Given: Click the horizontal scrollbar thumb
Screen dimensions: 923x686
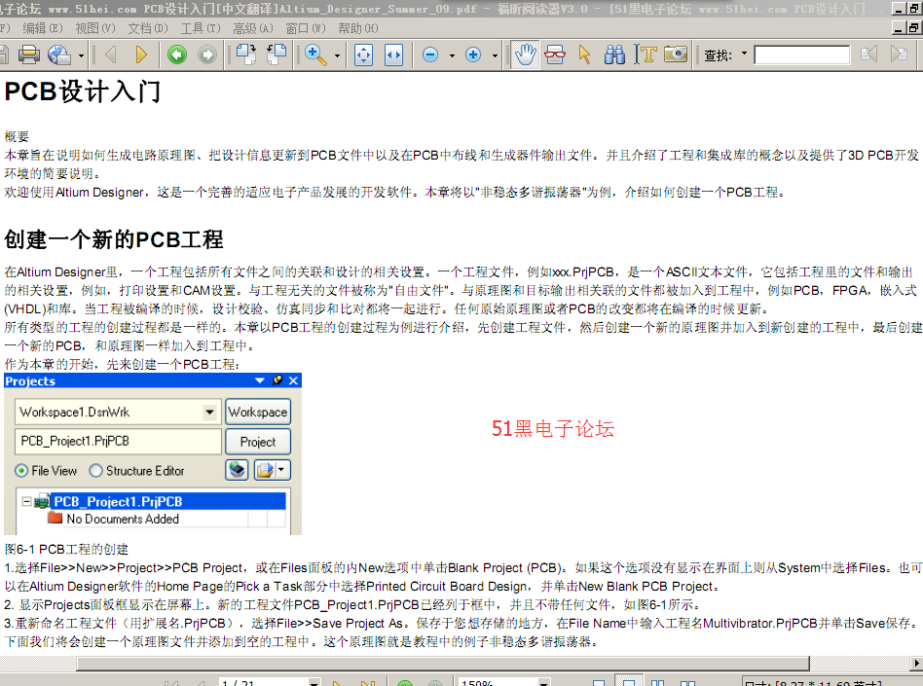Looking at the screenshot, I should coord(443,663).
